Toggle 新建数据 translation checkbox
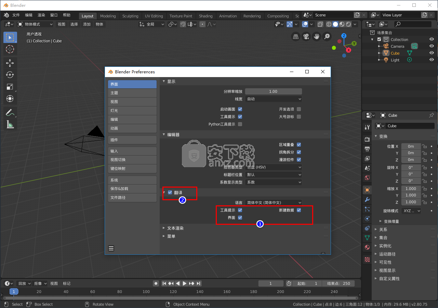438x308 pixels. [x=299, y=210]
